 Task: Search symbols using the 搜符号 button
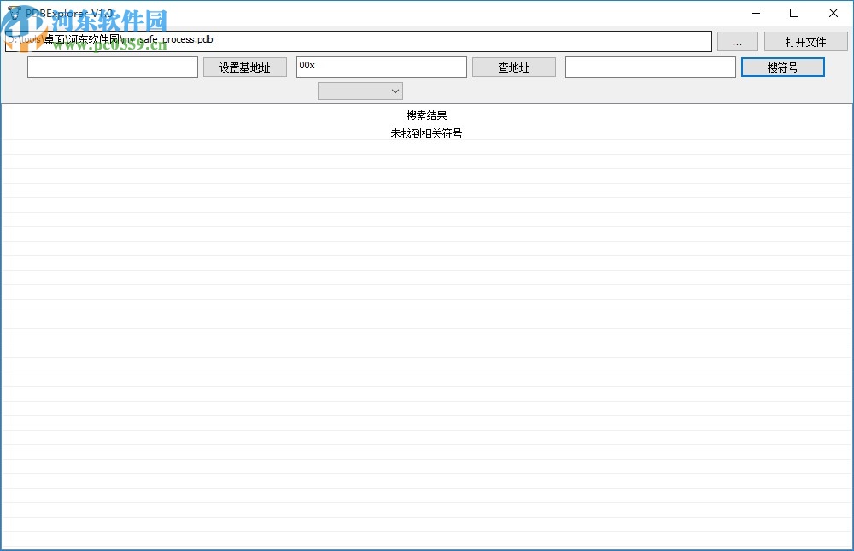(x=782, y=66)
